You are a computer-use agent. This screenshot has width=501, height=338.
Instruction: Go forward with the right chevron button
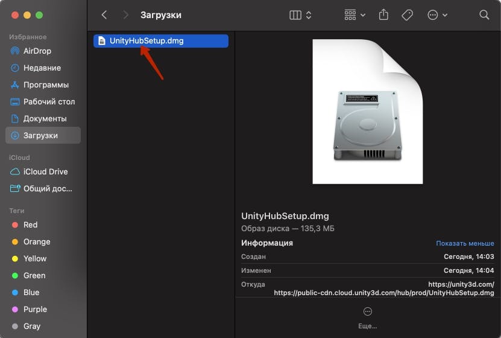tap(126, 14)
